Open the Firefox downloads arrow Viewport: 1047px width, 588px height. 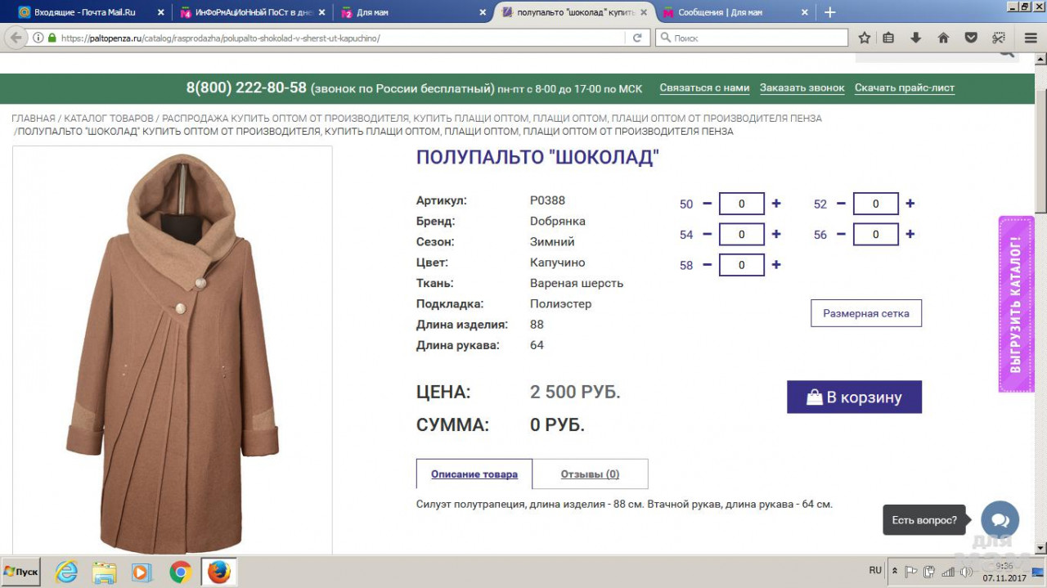915,38
